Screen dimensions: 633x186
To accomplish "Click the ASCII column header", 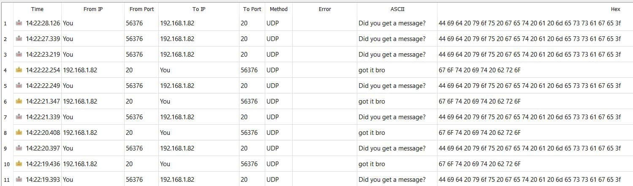I will click(x=397, y=9).
